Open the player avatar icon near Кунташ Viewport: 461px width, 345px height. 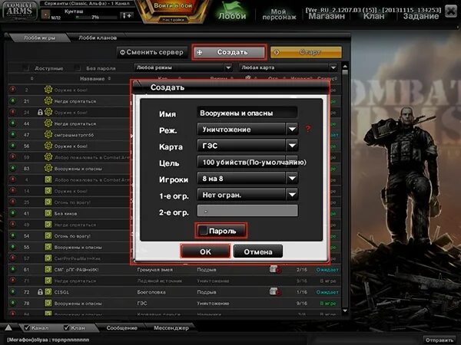click(45, 14)
